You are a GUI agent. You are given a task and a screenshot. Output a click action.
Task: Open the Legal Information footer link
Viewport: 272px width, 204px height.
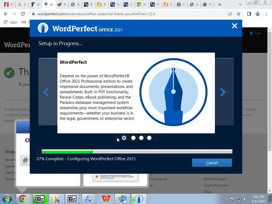[x=216, y=185]
